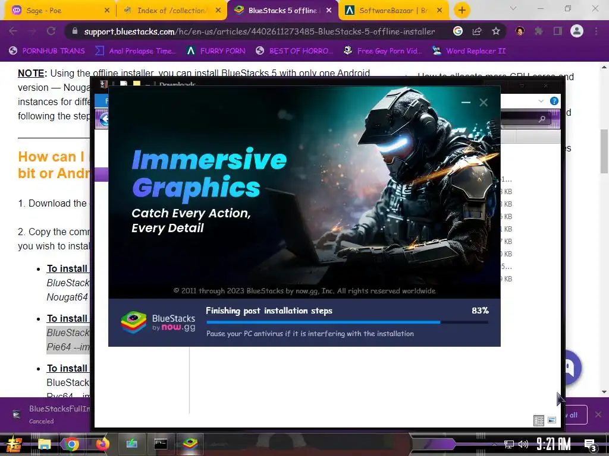Switch to the Sage - Poe tab
Viewport: 609px width, 456px height.
click(58, 11)
